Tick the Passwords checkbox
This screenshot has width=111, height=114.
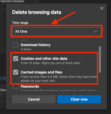tap(16, 87)
